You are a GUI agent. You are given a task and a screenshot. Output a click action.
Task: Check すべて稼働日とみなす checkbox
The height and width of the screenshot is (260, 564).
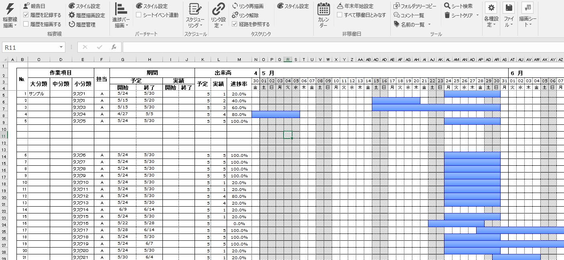point(339,15)
